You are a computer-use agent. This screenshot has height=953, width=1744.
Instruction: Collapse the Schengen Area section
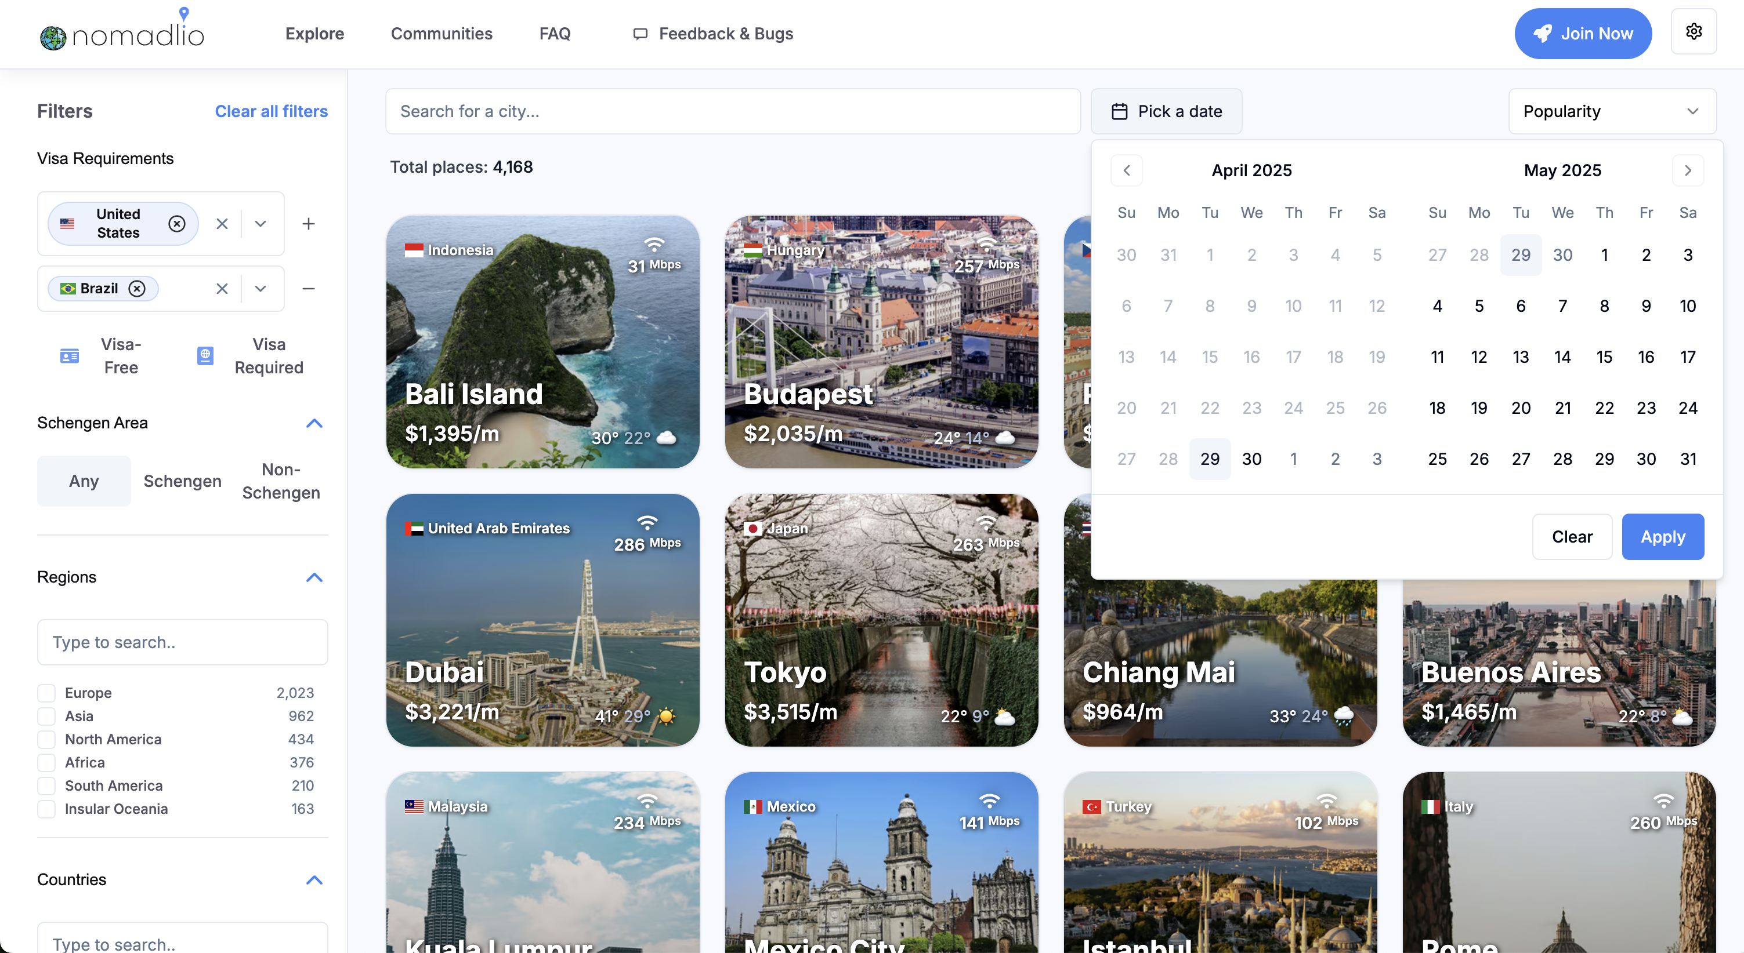(314, 423)
